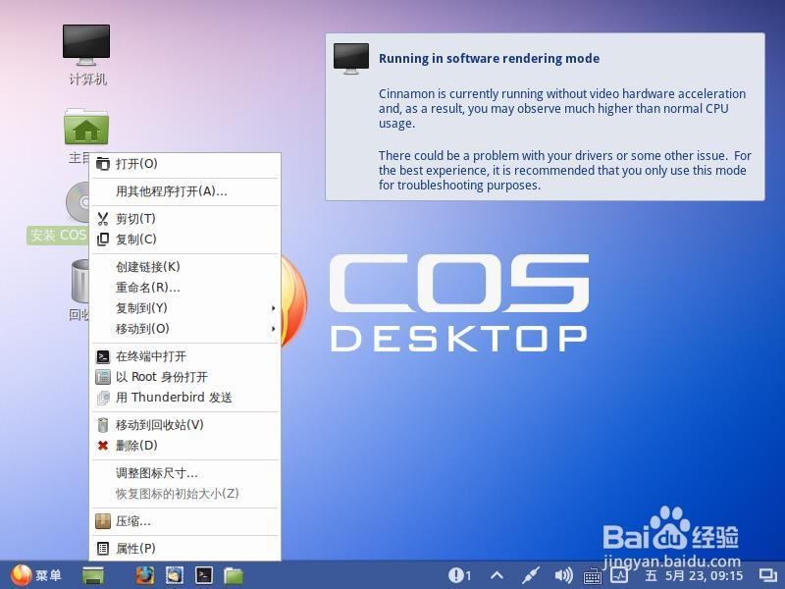
Task: Select the 计算机 desktop icon
Action: coord(86,55)
